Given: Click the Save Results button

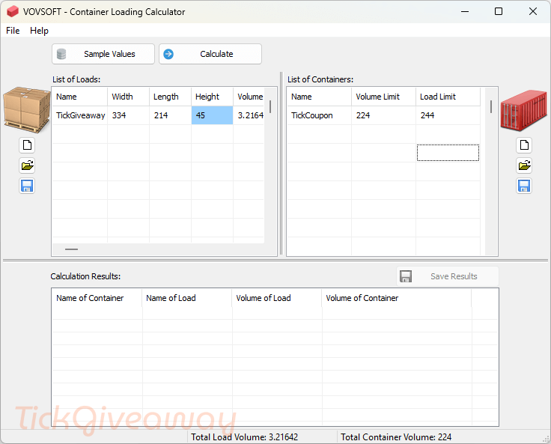Looking at the screenshot, I should coord(448,276).
